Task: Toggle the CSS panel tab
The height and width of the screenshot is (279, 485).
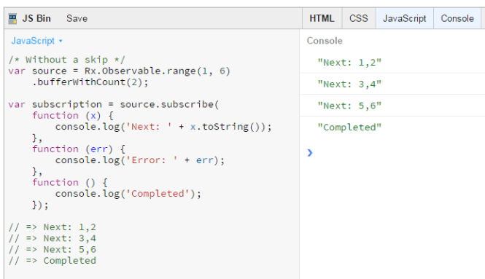Action: coord(359,18)
